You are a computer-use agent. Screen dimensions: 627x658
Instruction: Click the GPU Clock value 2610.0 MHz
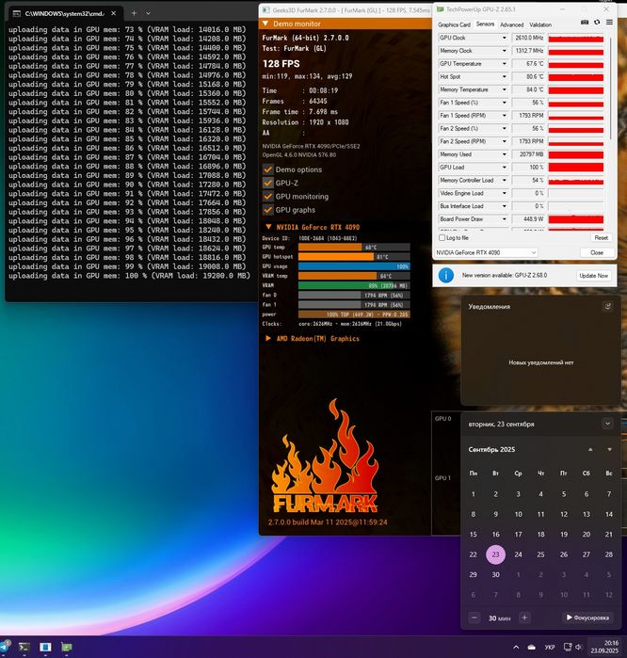(x=528, y=38)
